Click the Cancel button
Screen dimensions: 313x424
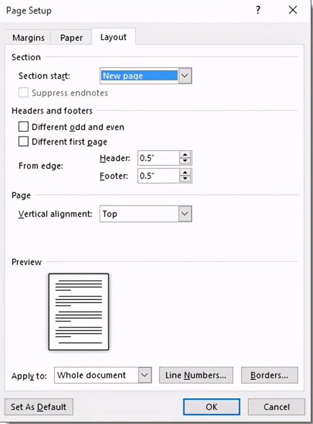click(276, 407)
